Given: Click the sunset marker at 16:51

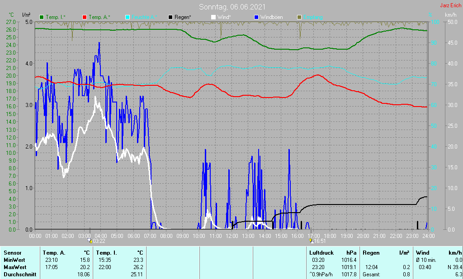Looking at the screenshot, I should [311, 241].
